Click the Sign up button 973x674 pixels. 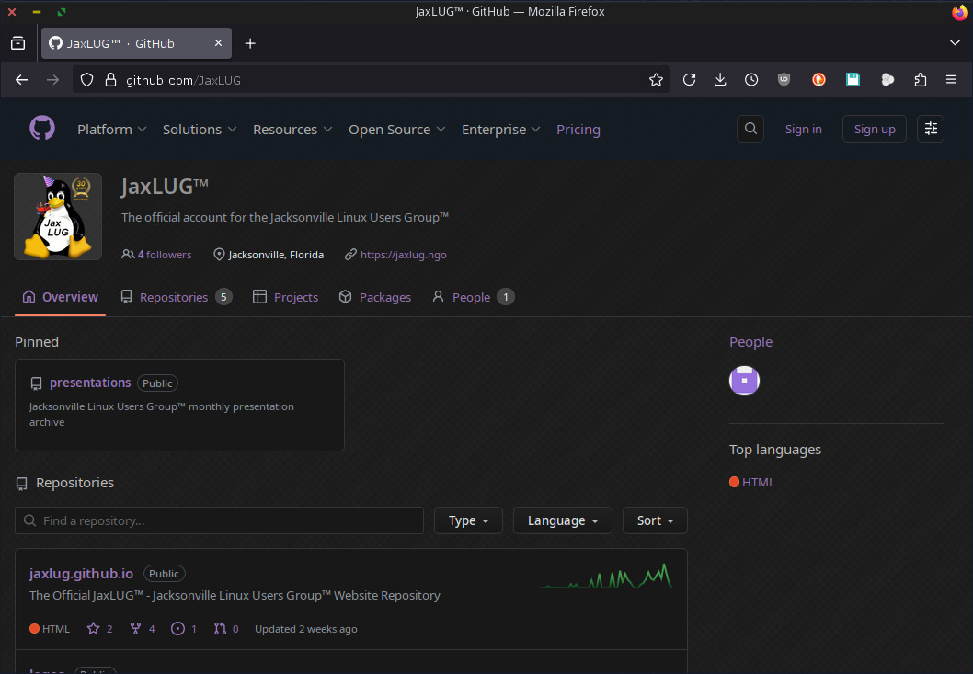click(x=875, y=129)
